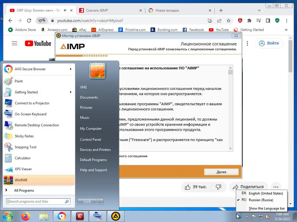Select English (United States) input language
This screenshot has width=297, height=222.
(x=262, y=193)
